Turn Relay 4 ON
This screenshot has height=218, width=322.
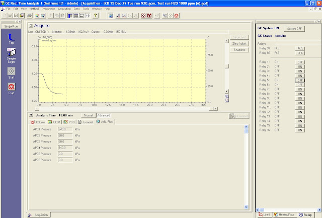300,76
